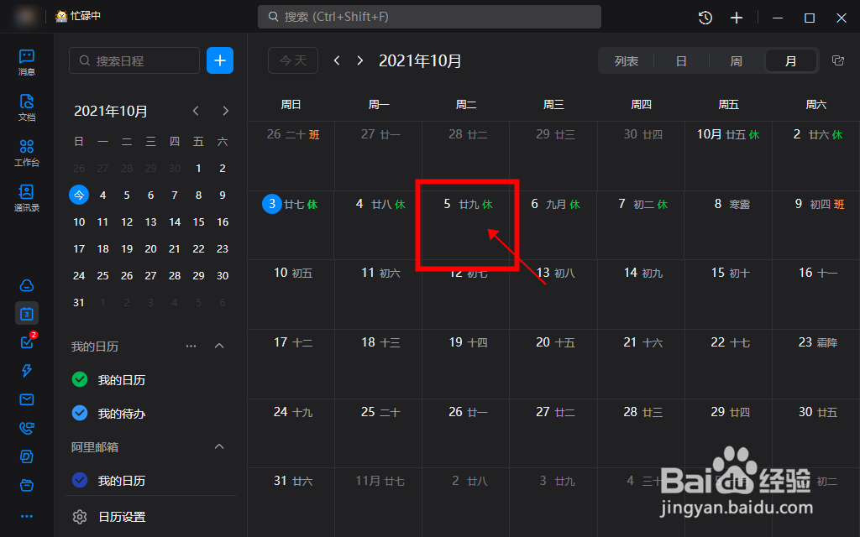Click the 2021年10月 heading in mini calendar
The width and height of the screenshot is (860, 537).
coord(110,112)
